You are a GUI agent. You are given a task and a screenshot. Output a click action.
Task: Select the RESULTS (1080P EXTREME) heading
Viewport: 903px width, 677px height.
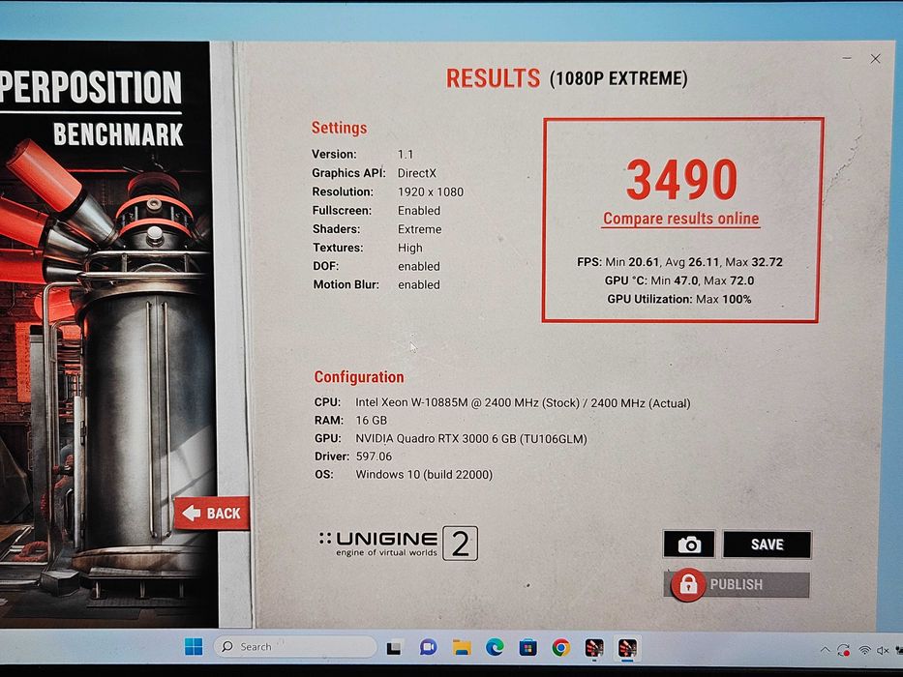point(567,78)
